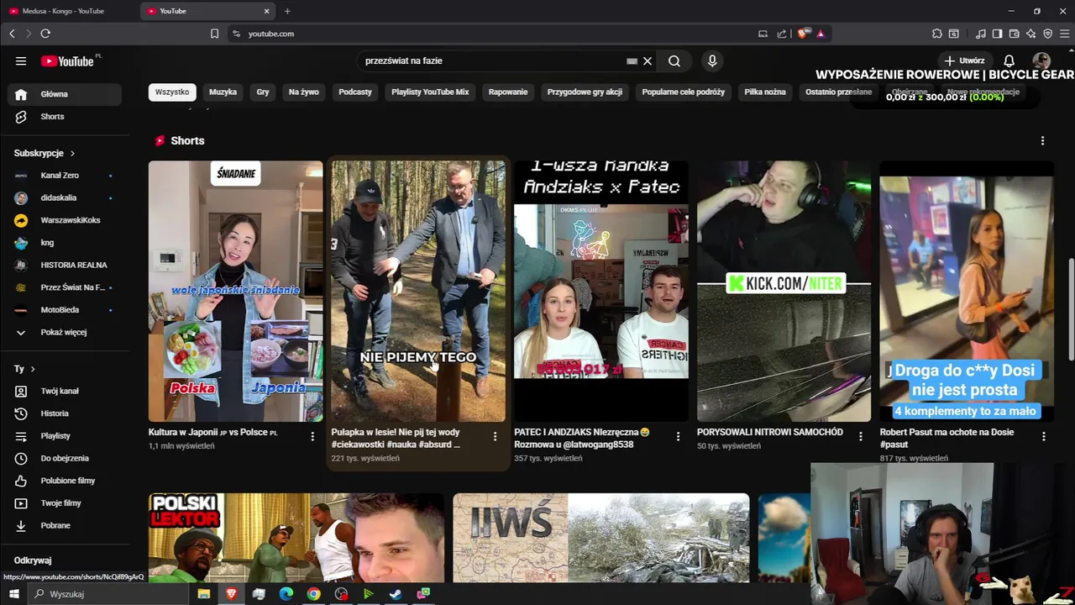Screen dimensions: 1075x605
Task: Select Przygodowe gry akcji chip
Action: click(x=585, y=92)
